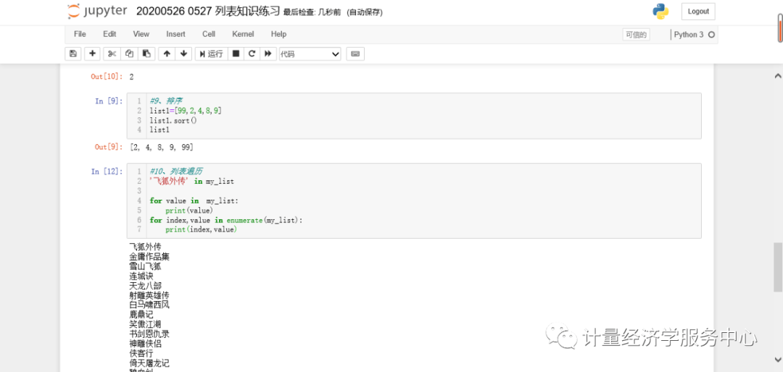Click output [2, 4, 8, 9, 99]
This screenshot has height=372, width=783.
tap(161, 147)
